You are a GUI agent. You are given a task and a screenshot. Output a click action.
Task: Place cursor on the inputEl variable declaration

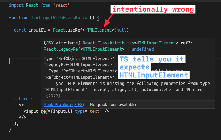37,30
